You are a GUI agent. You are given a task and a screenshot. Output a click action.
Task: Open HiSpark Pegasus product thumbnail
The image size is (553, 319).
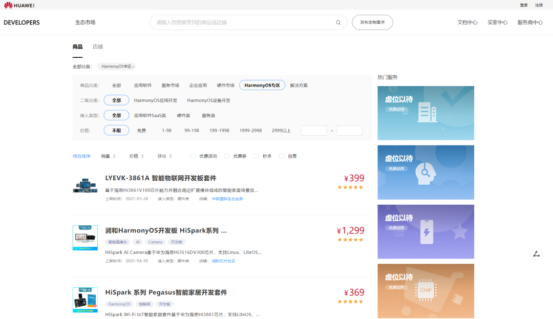pos(85,300)
